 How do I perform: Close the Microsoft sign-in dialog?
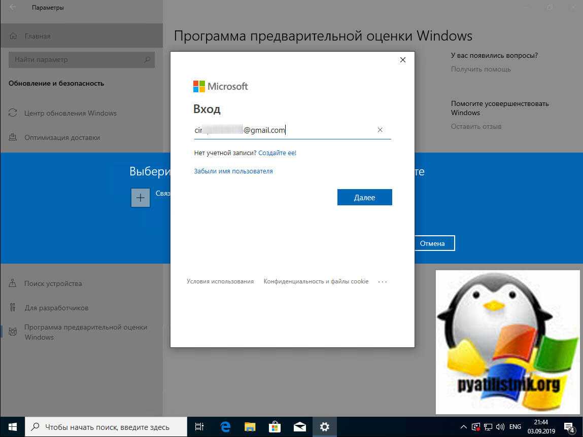point(403,60)
